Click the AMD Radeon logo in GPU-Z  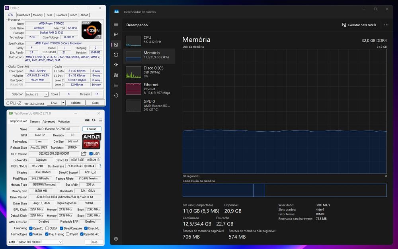[92, 141]
